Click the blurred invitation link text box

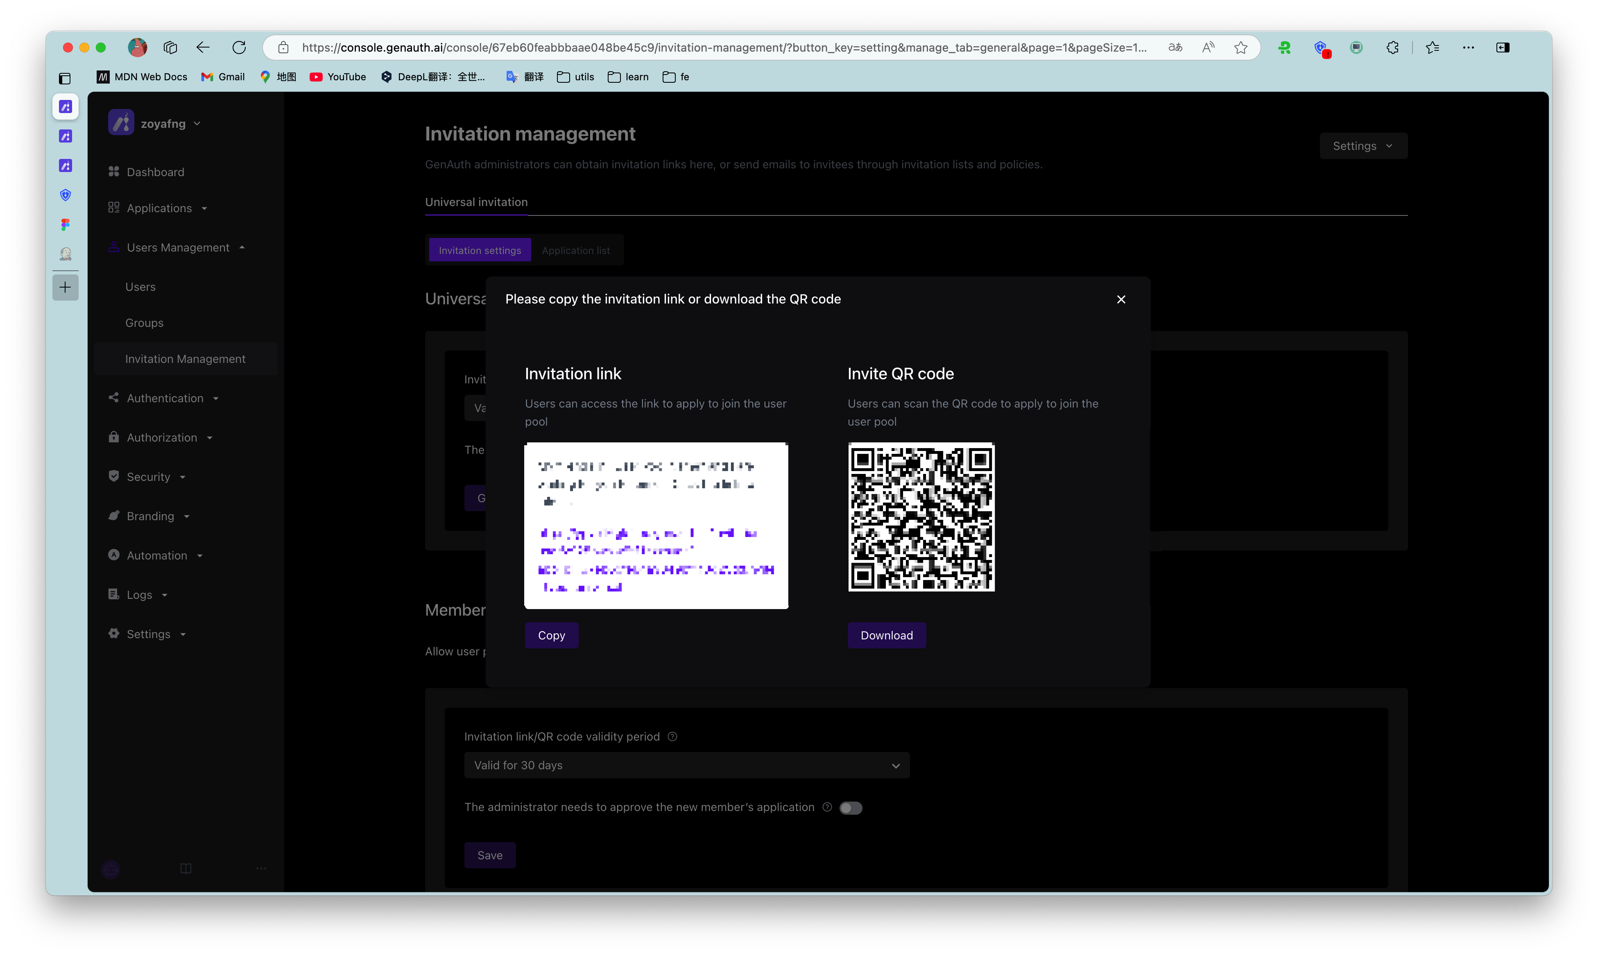656,526
